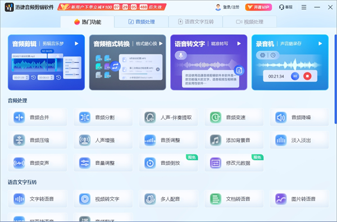Click the 限免 badge on 音频倒放
The height and width of the screenshot is (222, 337).
[x=192, y=157]
